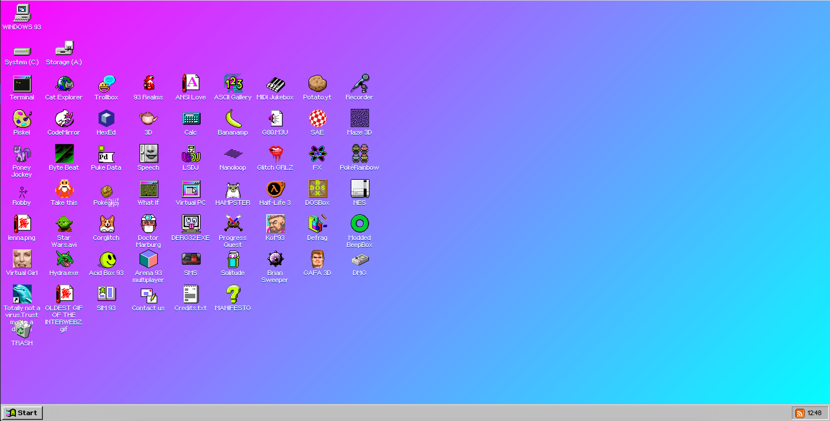The width and height of the screenshot is (830, 421).
Task: Launch the Defrag utility icon
Action: click(x=317, y=224)
